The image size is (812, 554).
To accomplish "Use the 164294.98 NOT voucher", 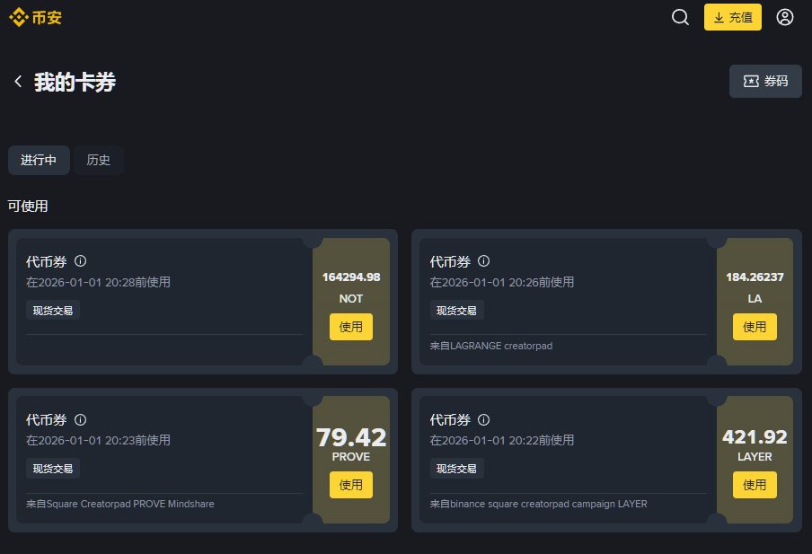I will point(350,327).
